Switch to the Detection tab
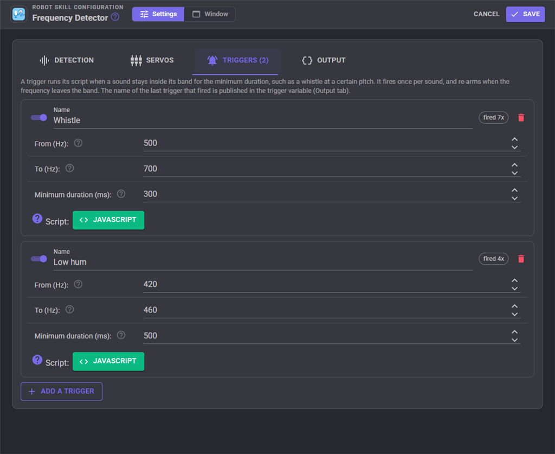 (67, 60)
